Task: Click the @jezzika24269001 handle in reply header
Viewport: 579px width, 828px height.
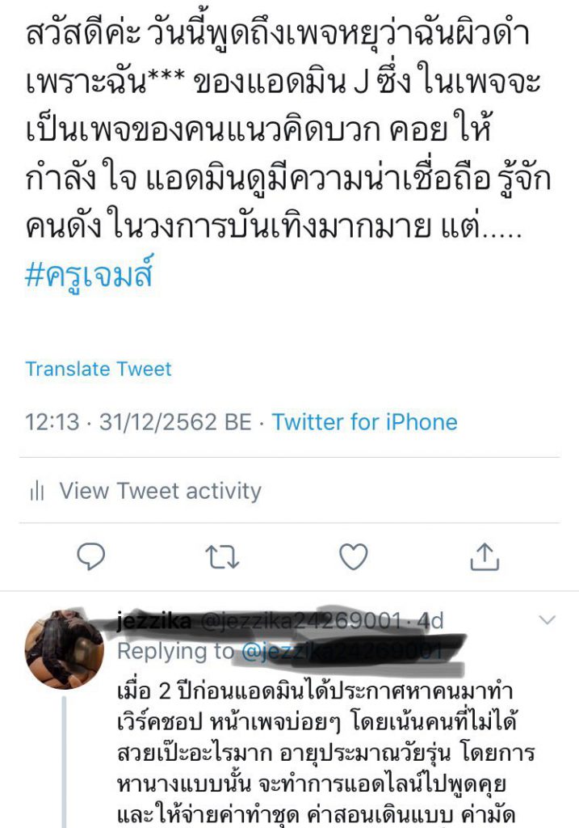Action: pos(300,622)
